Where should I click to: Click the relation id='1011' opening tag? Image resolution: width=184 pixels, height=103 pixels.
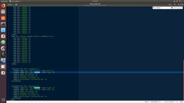[25, 86]
